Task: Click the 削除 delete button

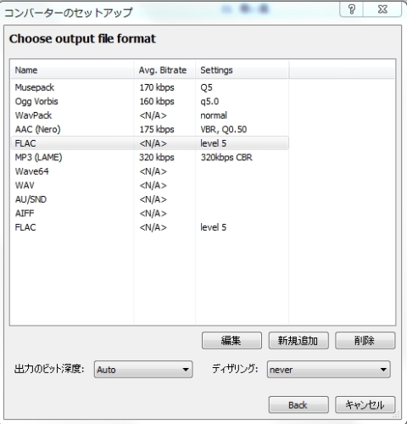Action: [365, 340]
